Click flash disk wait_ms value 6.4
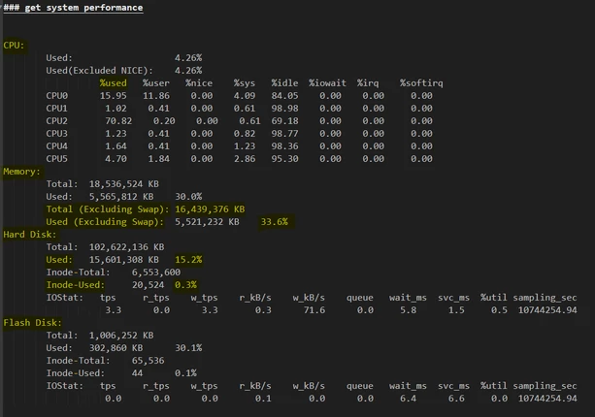Image resolution: width=595 pixels, height=417 pixels. point(409,399)
